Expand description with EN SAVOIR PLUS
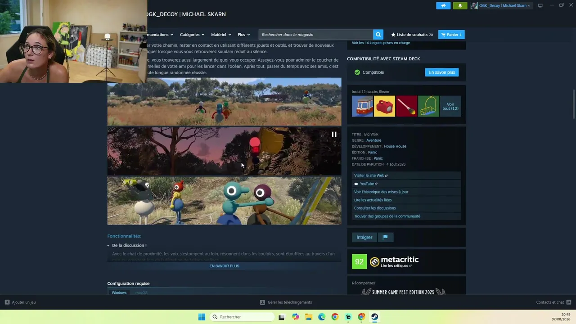 (x=224, y=266)
